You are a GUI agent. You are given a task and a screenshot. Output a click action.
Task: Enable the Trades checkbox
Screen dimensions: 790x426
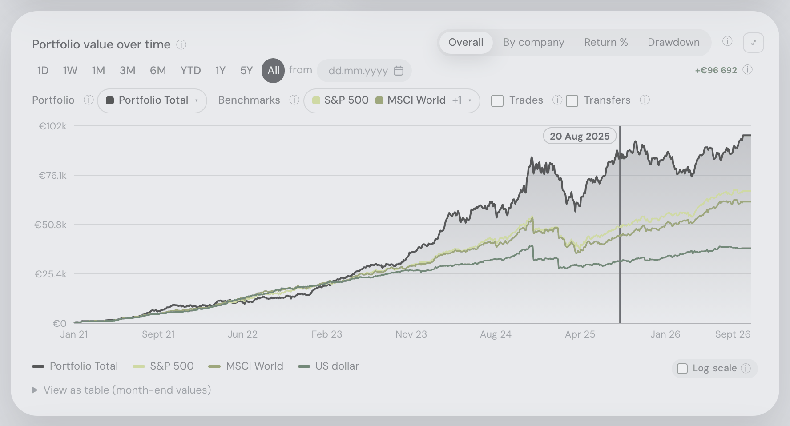497,101
